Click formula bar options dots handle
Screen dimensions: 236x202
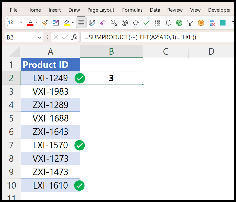47,37
